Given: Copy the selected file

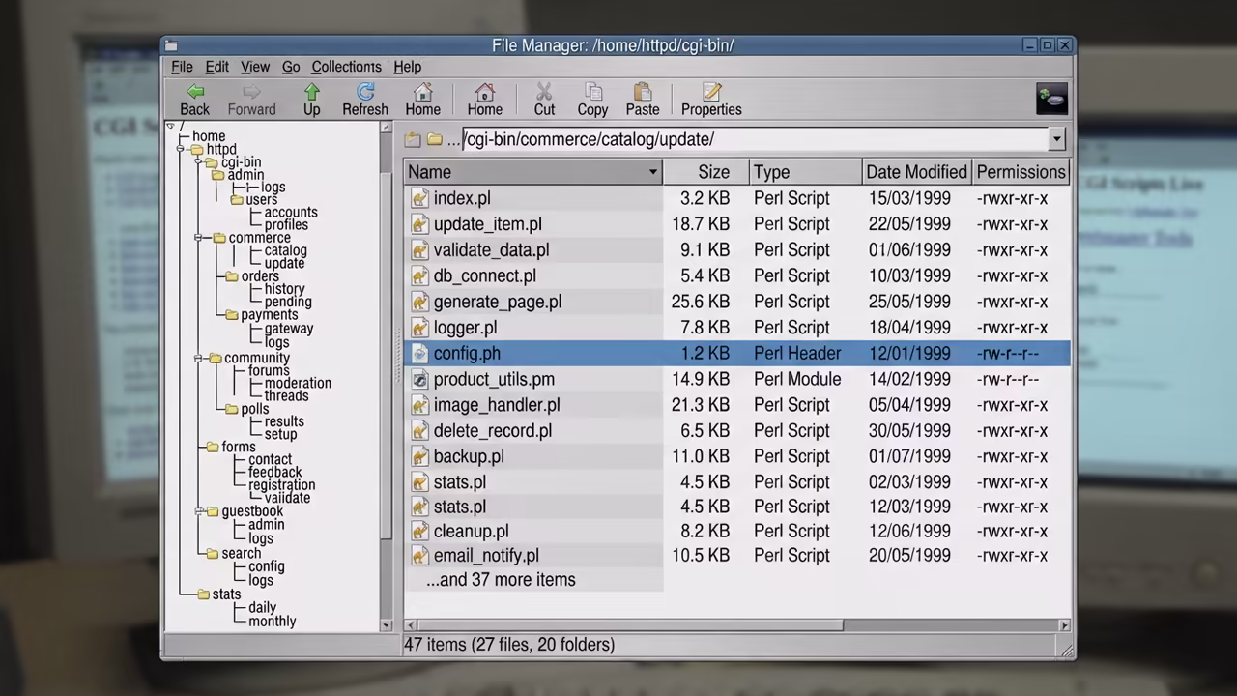Looking at the screenshot, I should coord(592,100).
